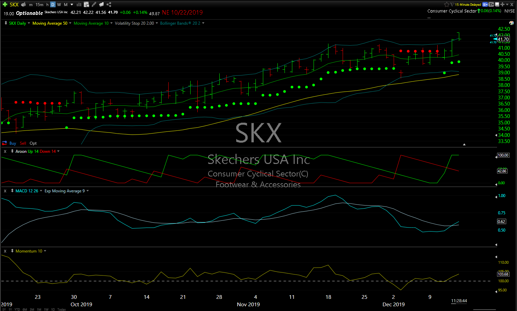Image resolution: width=517 pixels, height=311 pixels.
Task: Click the move chart crosshair icon
Action: 502,4
